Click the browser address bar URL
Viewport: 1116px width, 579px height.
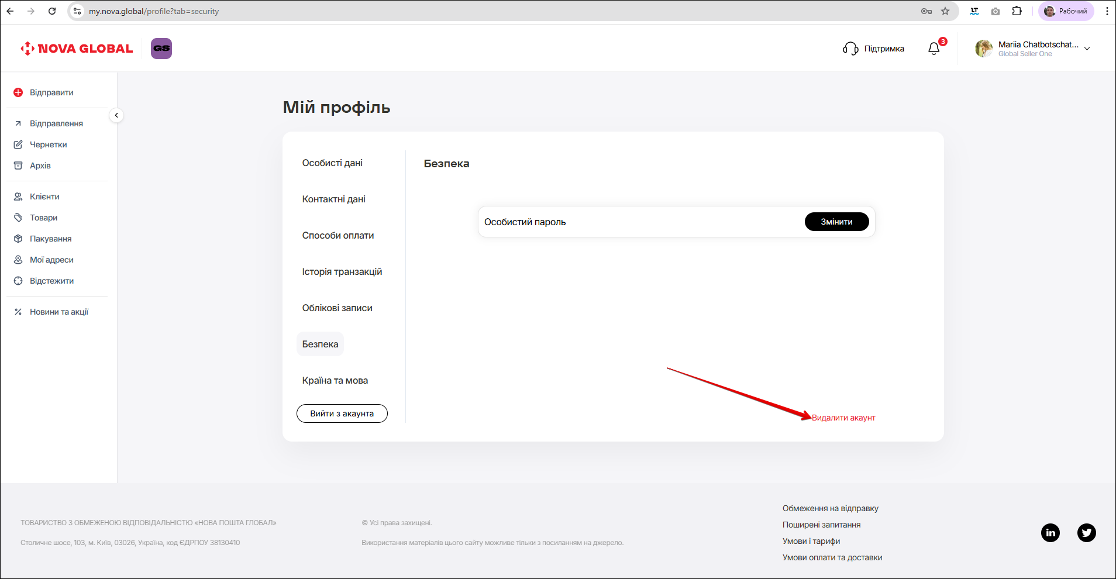(x=154, y=11)
